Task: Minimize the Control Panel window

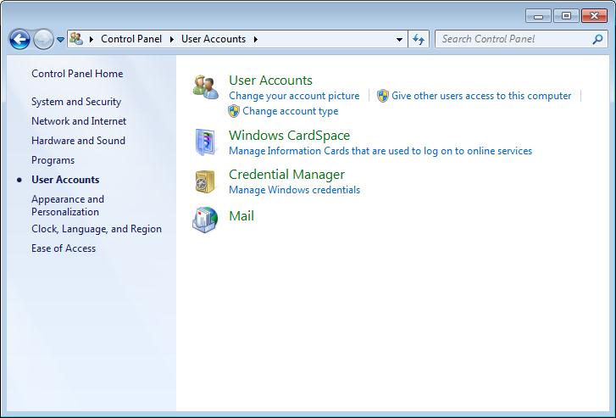Action: (538, 16)
